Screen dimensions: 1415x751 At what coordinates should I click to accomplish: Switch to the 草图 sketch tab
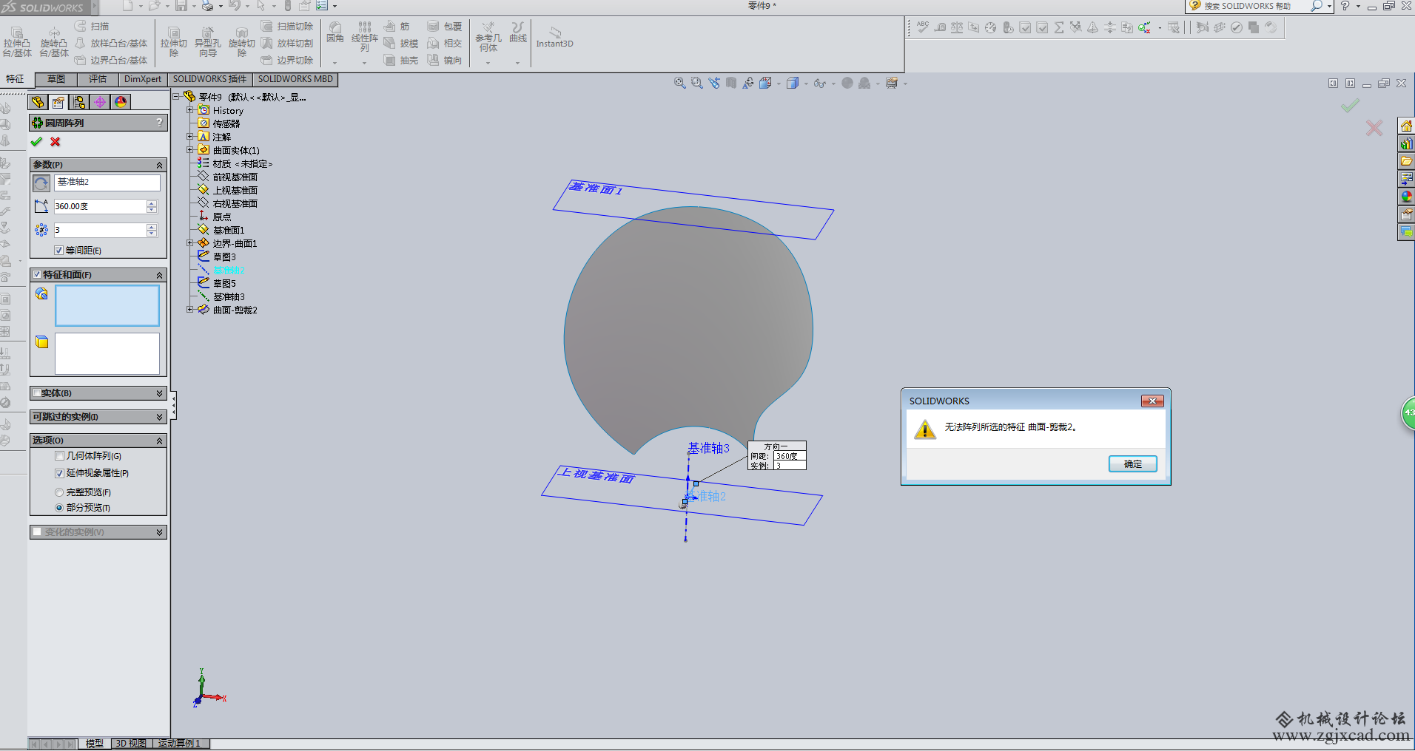click(x=56, y=79)
